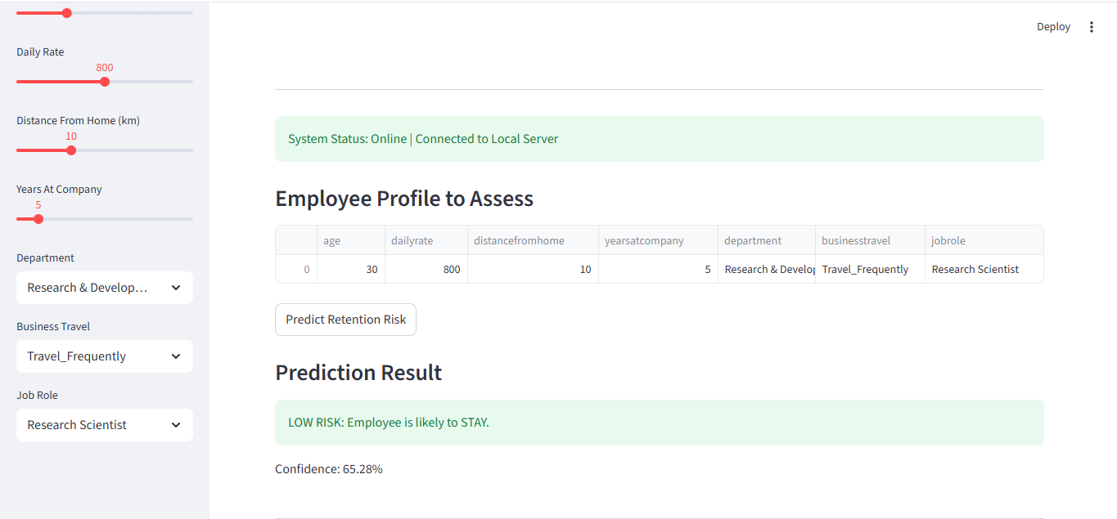This screenshot has width=1117, height=519.
Task: Select the distancefromhome cell showing 10
Action: 533,269
